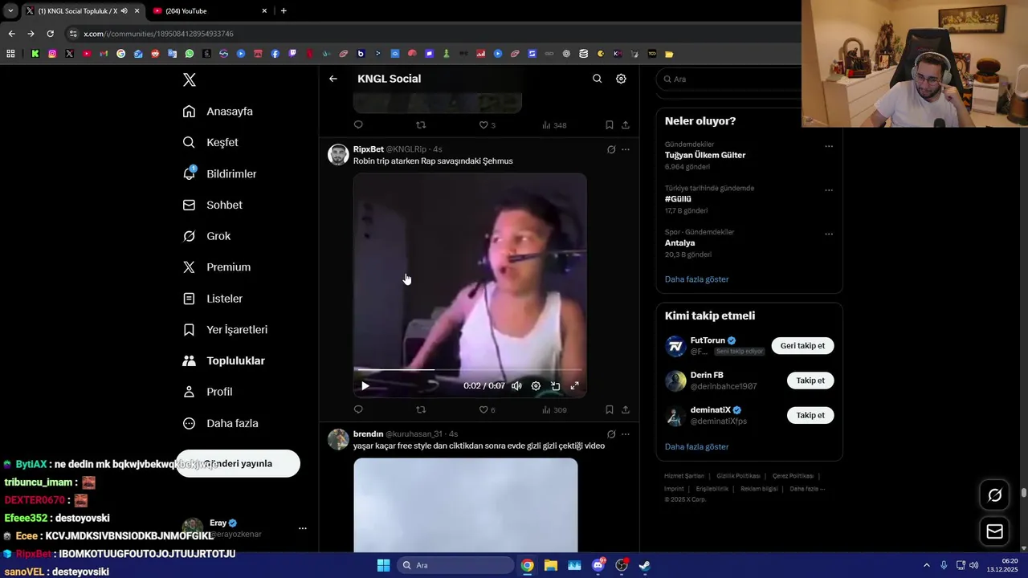1028x578 pixels.
Task: Open a new browser tab
Action: (284, 10)
